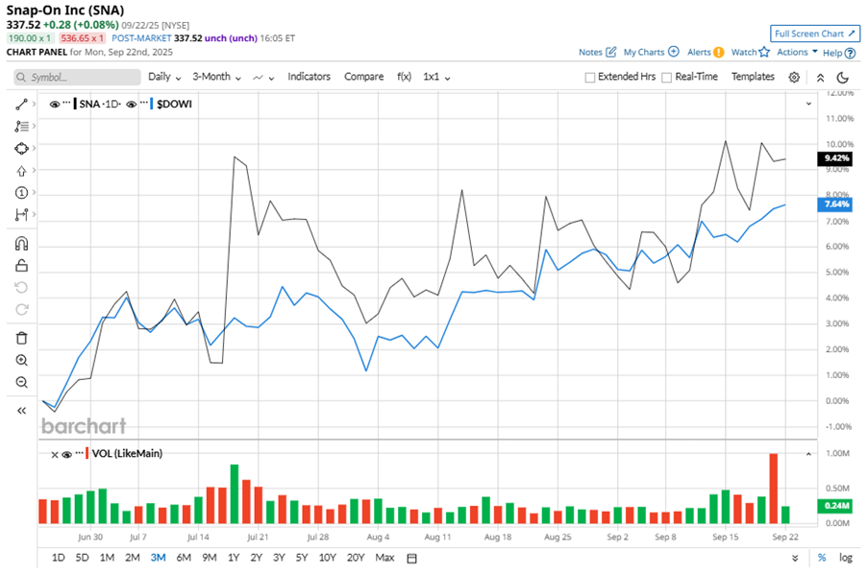Toggle SNA series visibility eye
The image size is (868, 573).
click(54, 104)
